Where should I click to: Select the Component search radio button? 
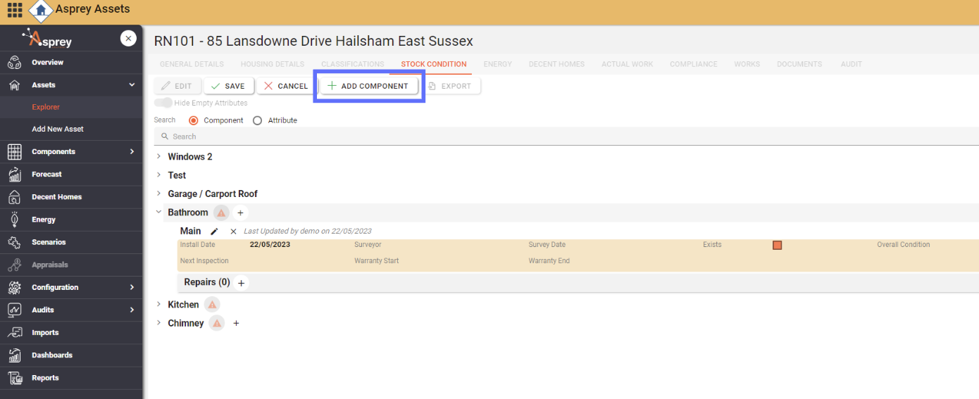pos(194,120)
